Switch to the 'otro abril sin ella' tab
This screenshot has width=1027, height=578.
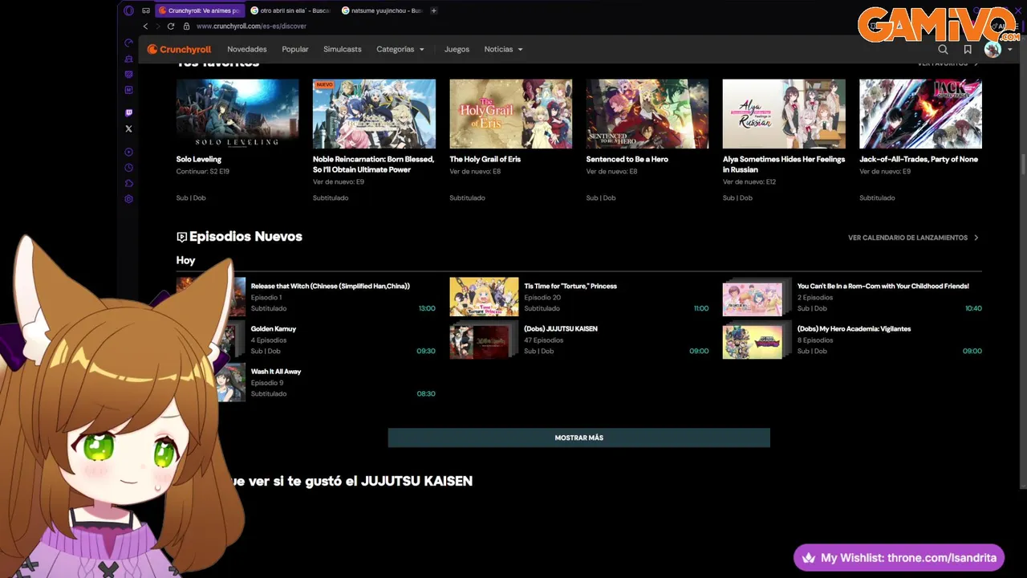pyautogui.click(x=290, y=10)
